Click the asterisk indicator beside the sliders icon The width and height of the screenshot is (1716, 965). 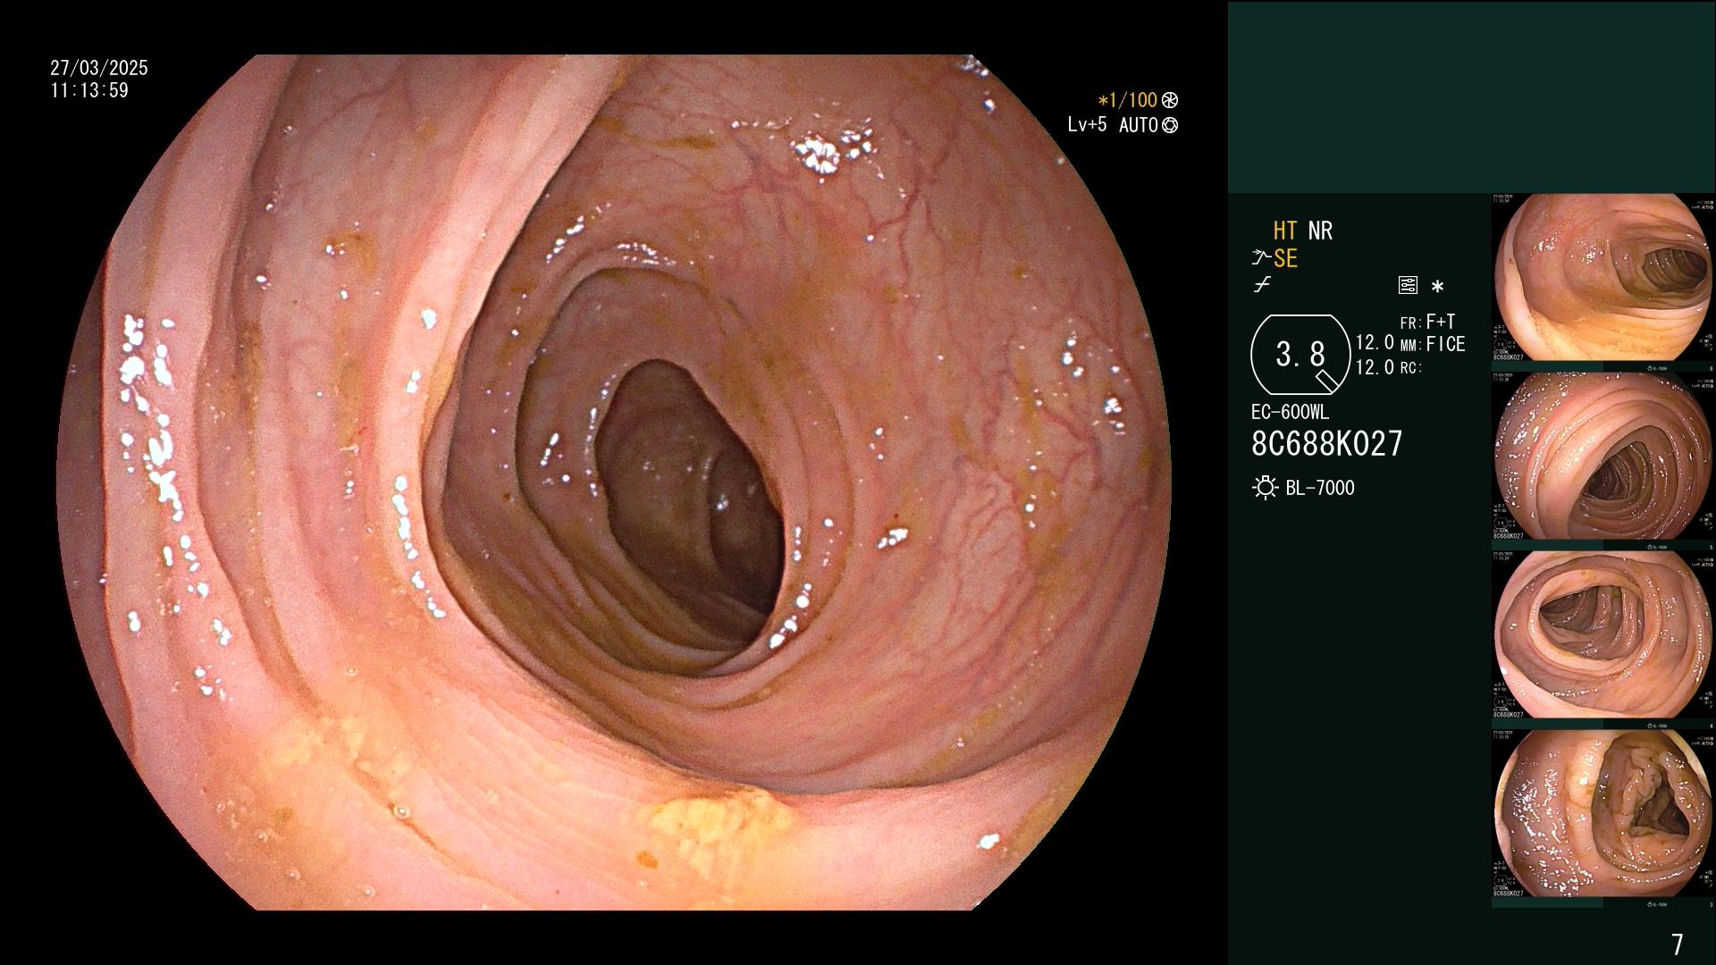[1437, 287]
